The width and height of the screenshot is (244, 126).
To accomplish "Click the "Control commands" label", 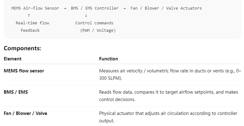I will pos(94,23).
